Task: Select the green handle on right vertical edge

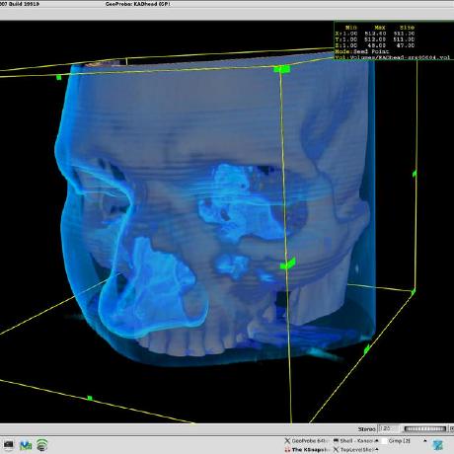Action: pos(415,173)
